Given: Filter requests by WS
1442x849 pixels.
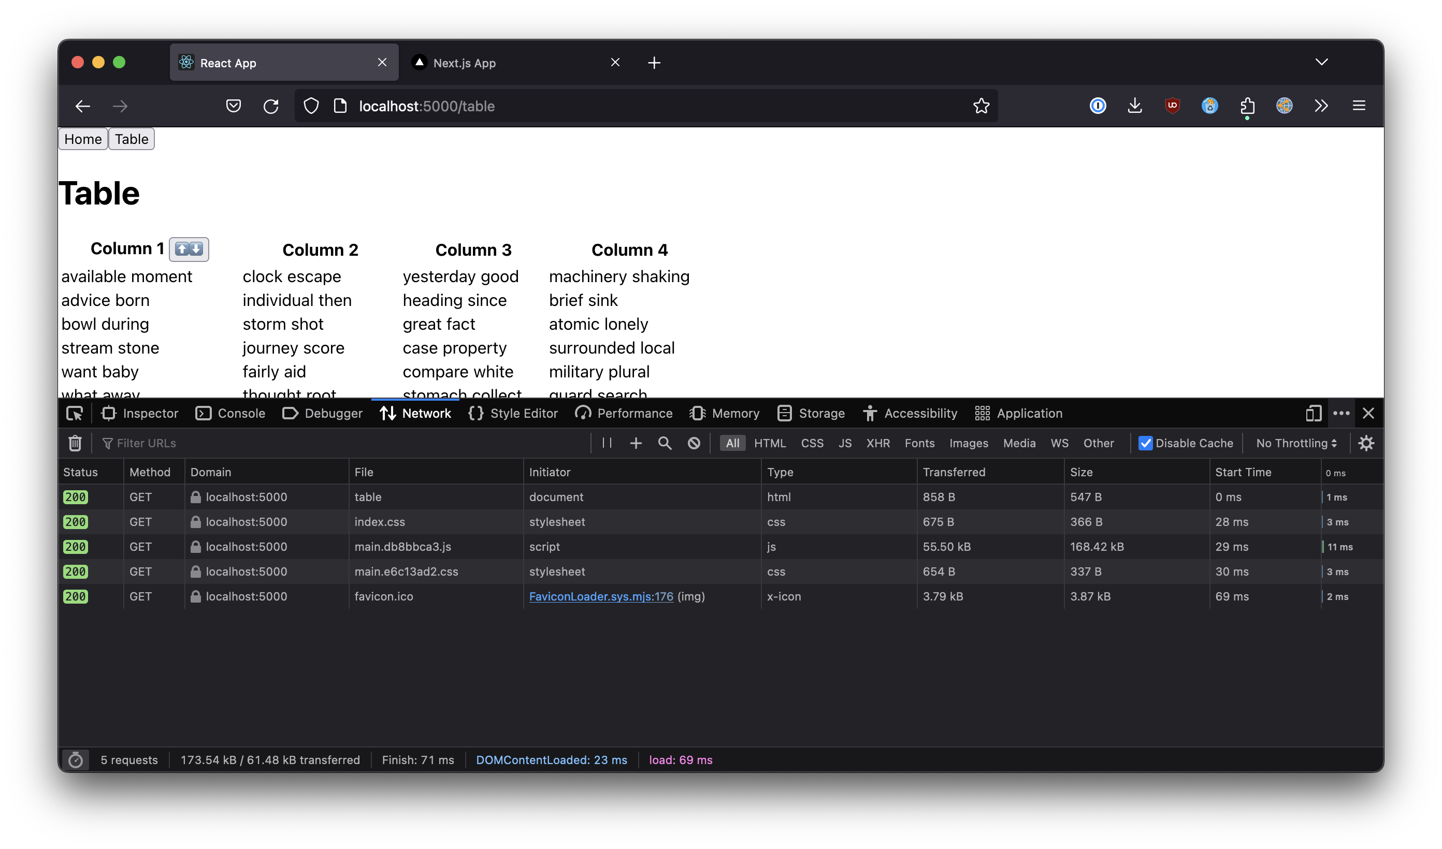Looking at the screenshot, I should pos(1059,443).
